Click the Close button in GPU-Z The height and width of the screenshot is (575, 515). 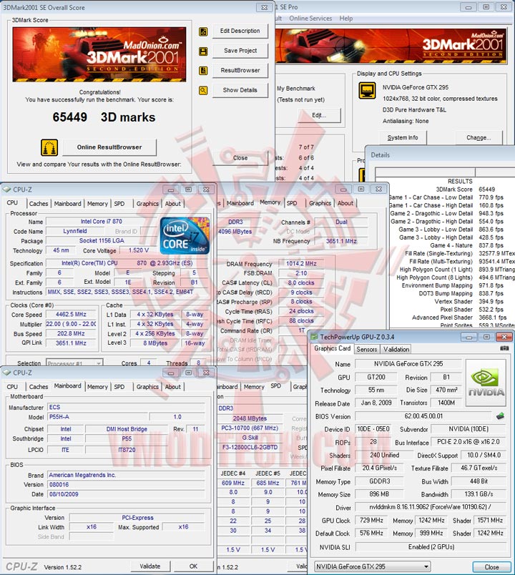pos(491,567)
